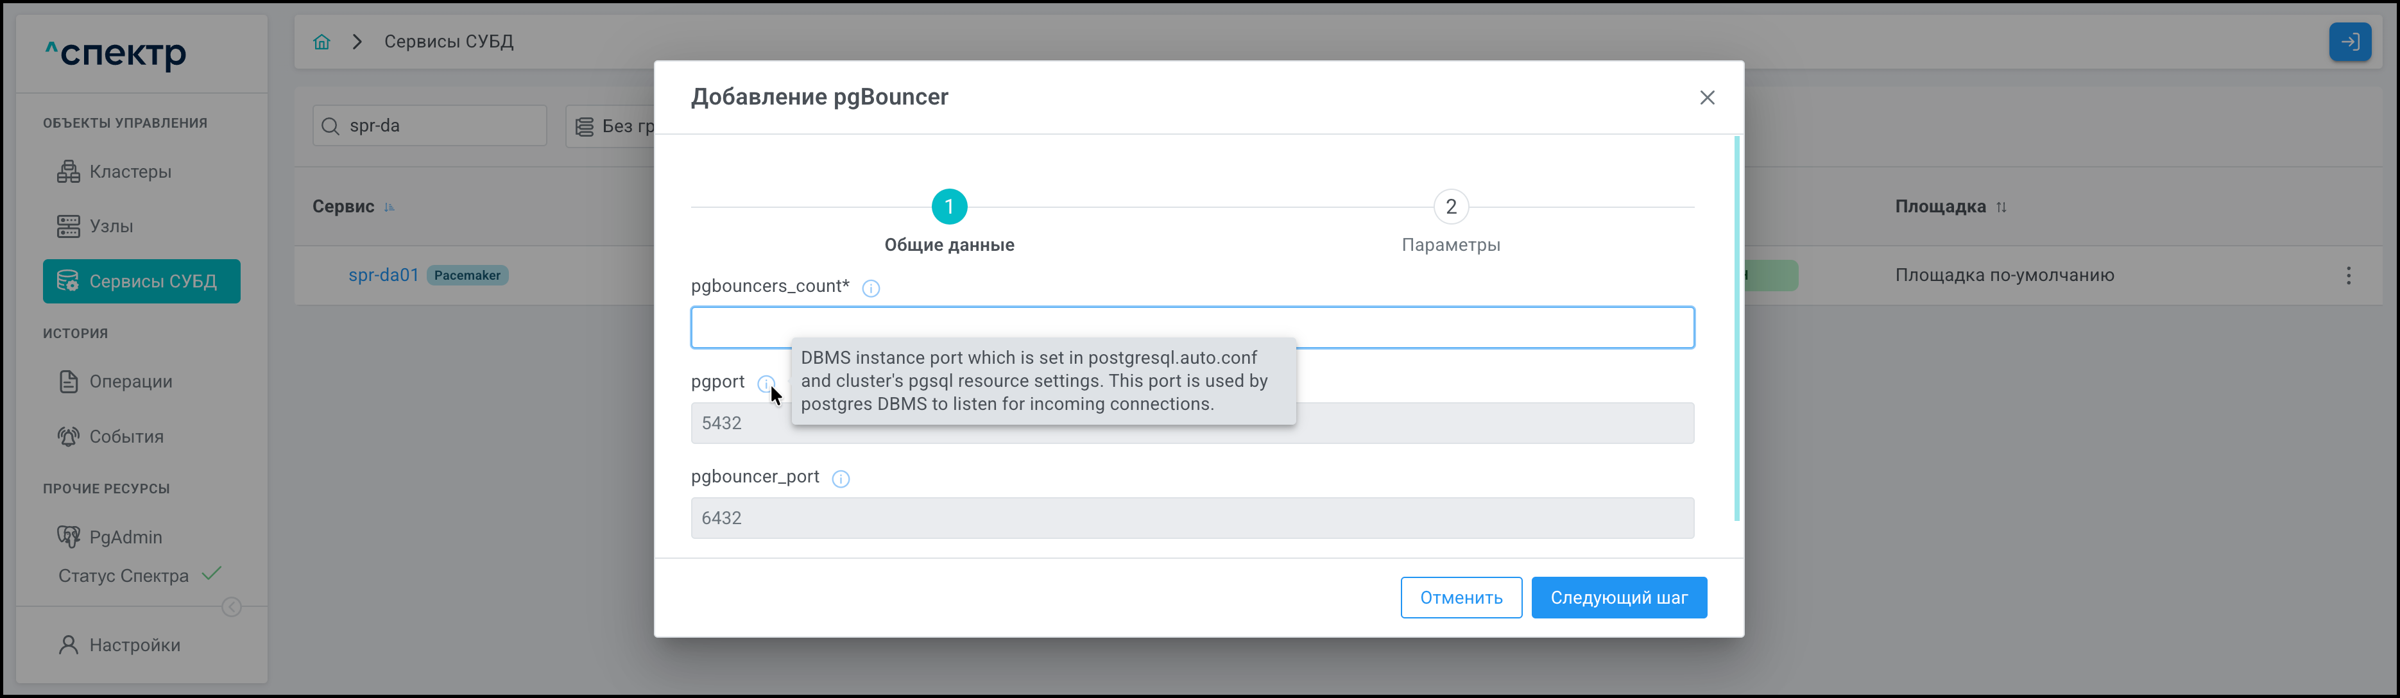Jump to step 2 Параметры
The width and height of the screenshot is (2400, 698).
(x=1450, y=207)
